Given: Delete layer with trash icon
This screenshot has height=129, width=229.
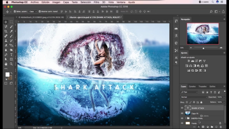Looking at the screenshot, I should point(221,127).
